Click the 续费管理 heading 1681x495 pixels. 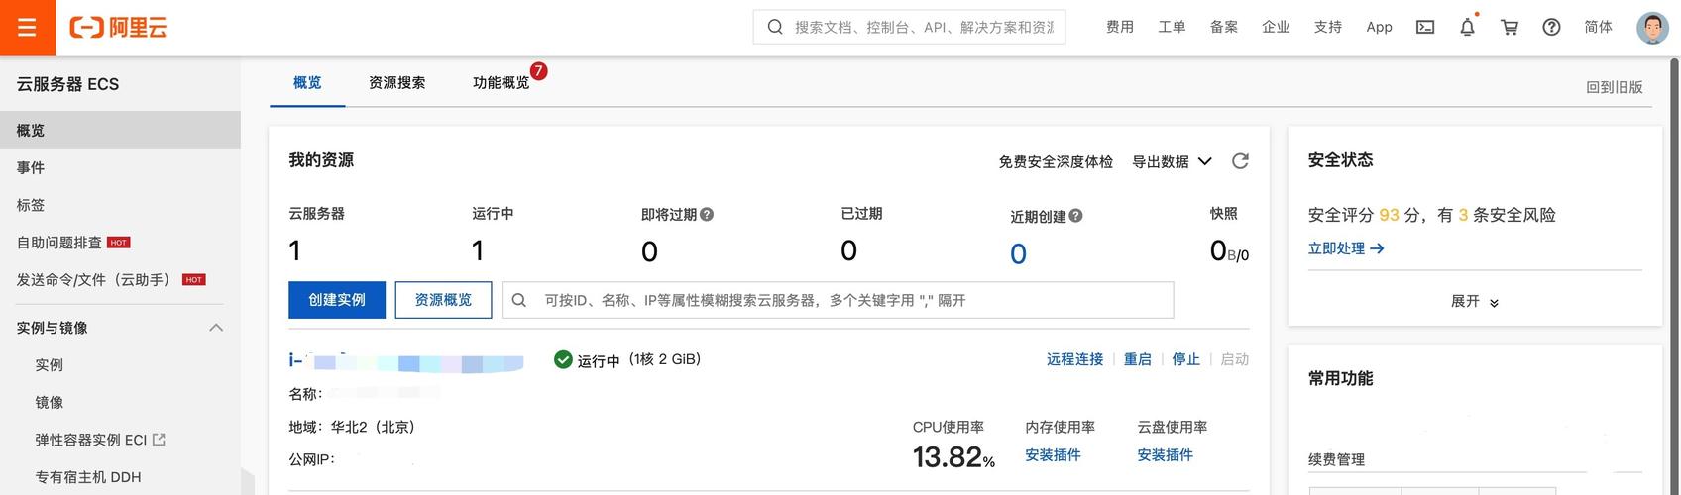tap(1336, 459)
